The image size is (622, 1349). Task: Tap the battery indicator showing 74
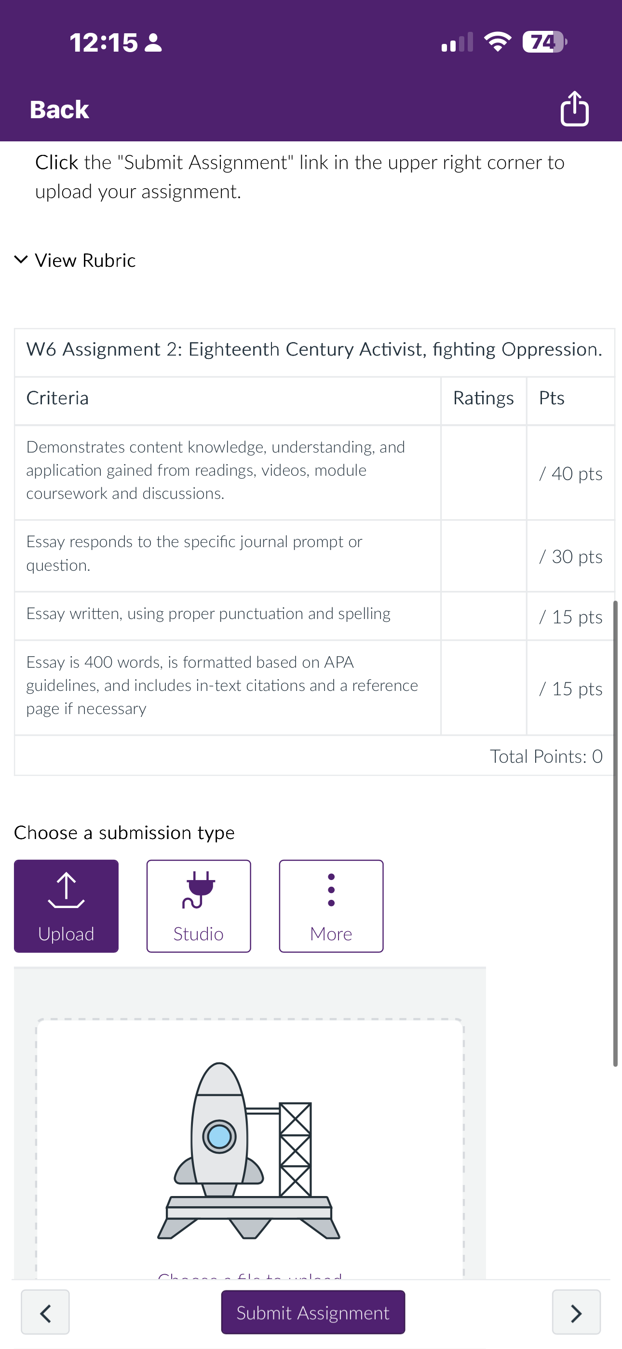pyautogui.click(x=544, y=42)
